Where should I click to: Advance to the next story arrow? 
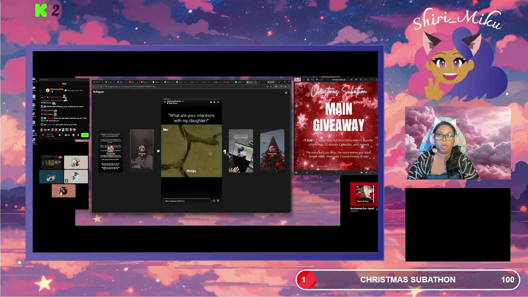click(225, 151)
